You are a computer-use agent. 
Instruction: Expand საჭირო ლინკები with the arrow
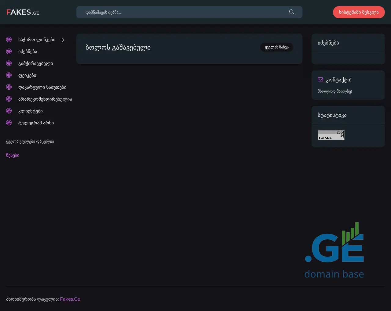(x=62, y=40)
